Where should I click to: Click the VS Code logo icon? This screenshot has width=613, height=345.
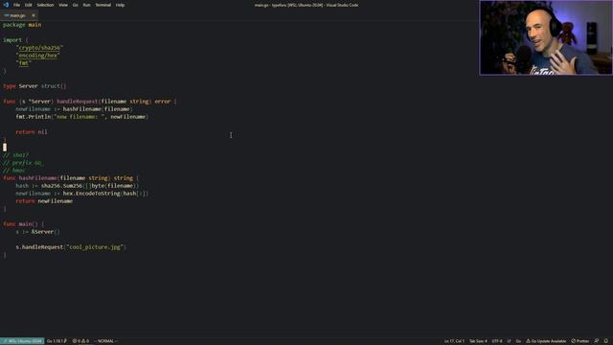pos(6,5)
